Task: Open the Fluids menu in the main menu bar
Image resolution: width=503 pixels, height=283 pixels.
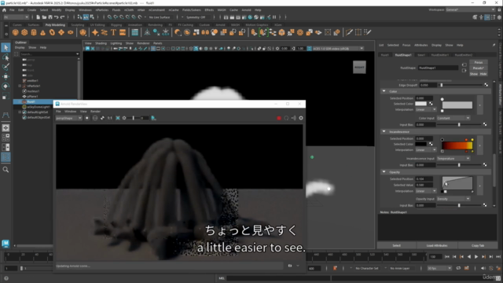Action: [116, 10]
